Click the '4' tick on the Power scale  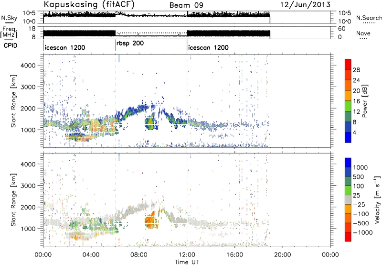point(354,132)
